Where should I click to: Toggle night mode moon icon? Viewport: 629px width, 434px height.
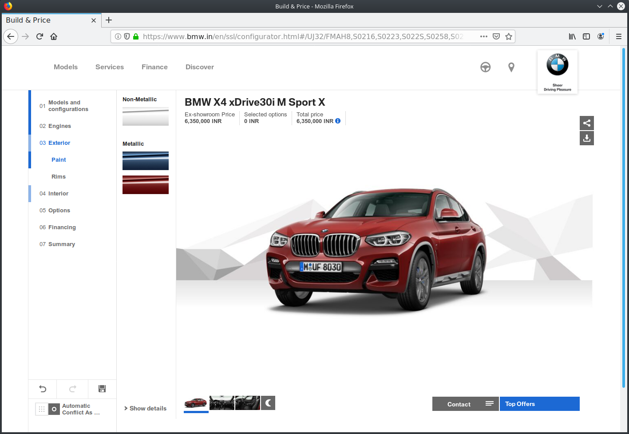coord(268,403)
